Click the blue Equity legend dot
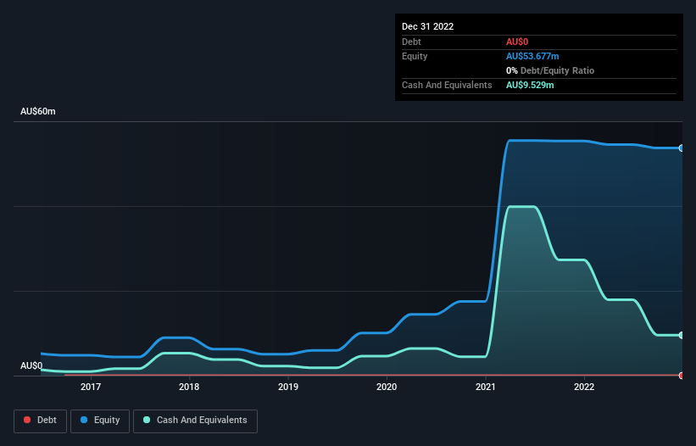 84,420
